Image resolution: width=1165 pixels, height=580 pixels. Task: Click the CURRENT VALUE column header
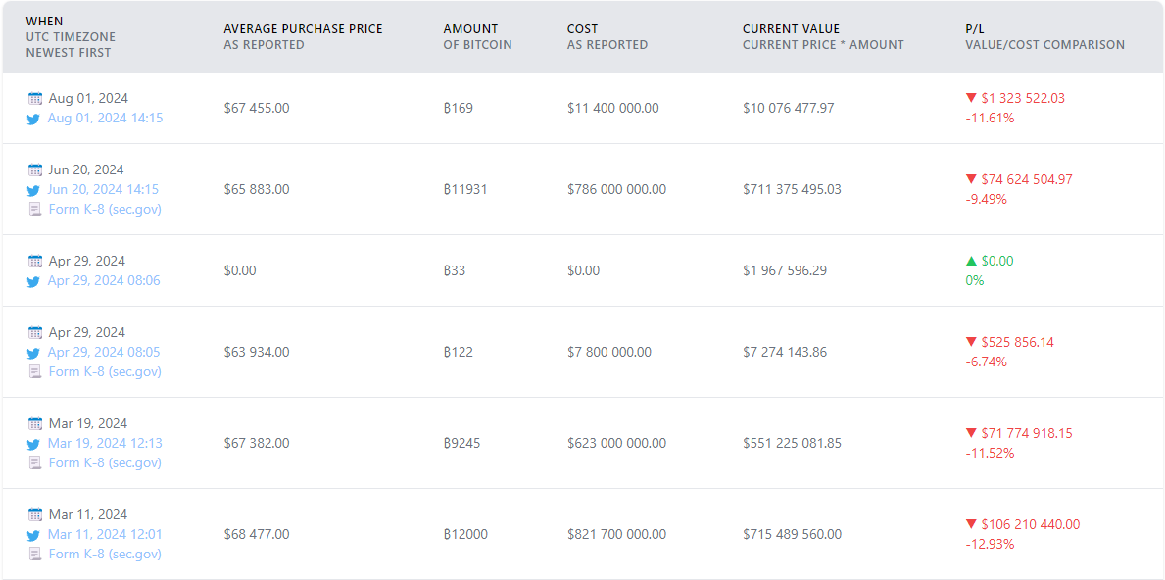791,29
